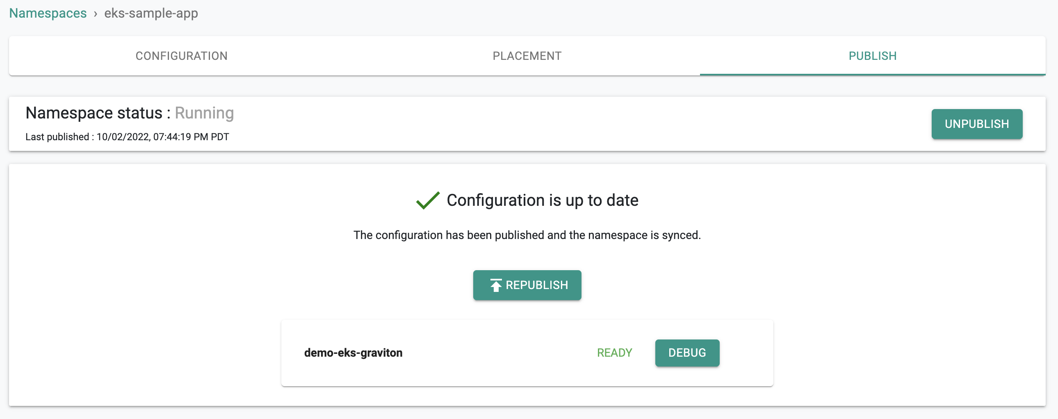
Task: Click the green underline under PUBLISH tab
Action: pos(873,75)
